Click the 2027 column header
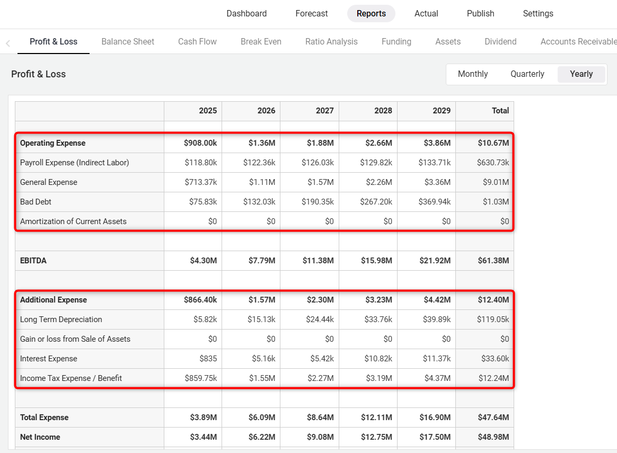617x453 pixels. point(324,111)
